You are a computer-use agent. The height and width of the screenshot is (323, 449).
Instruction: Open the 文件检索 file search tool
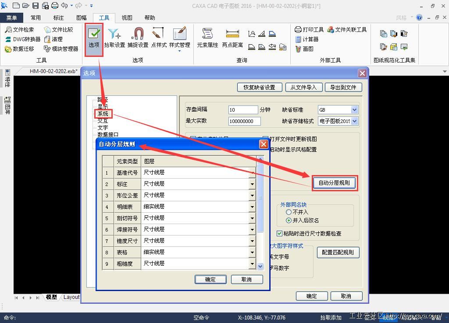pos(19,29)
